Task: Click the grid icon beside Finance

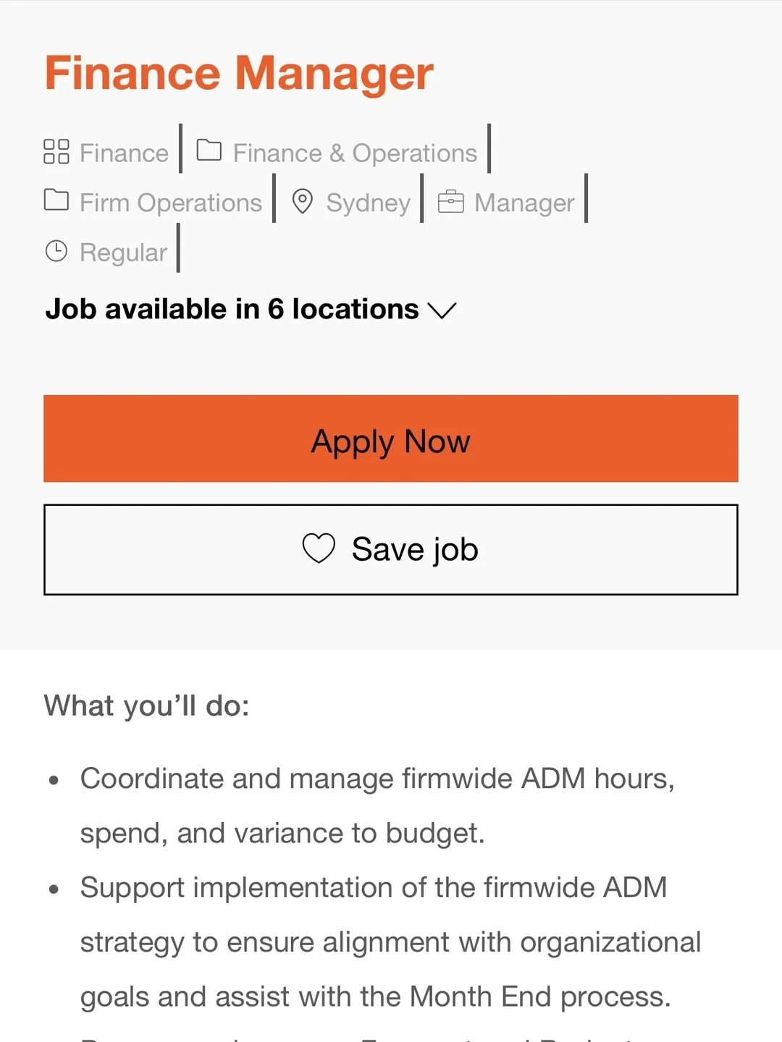Action: click(x=56, y=152)
